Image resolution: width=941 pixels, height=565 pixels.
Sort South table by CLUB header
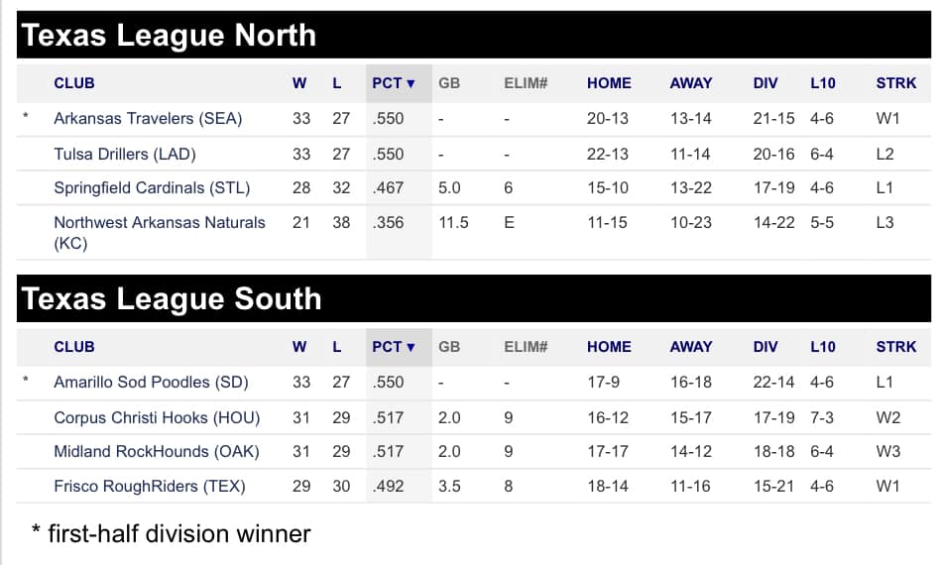click(x=73, y=347)
